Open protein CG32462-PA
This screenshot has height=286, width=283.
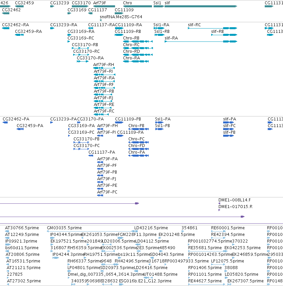(16, 119)
